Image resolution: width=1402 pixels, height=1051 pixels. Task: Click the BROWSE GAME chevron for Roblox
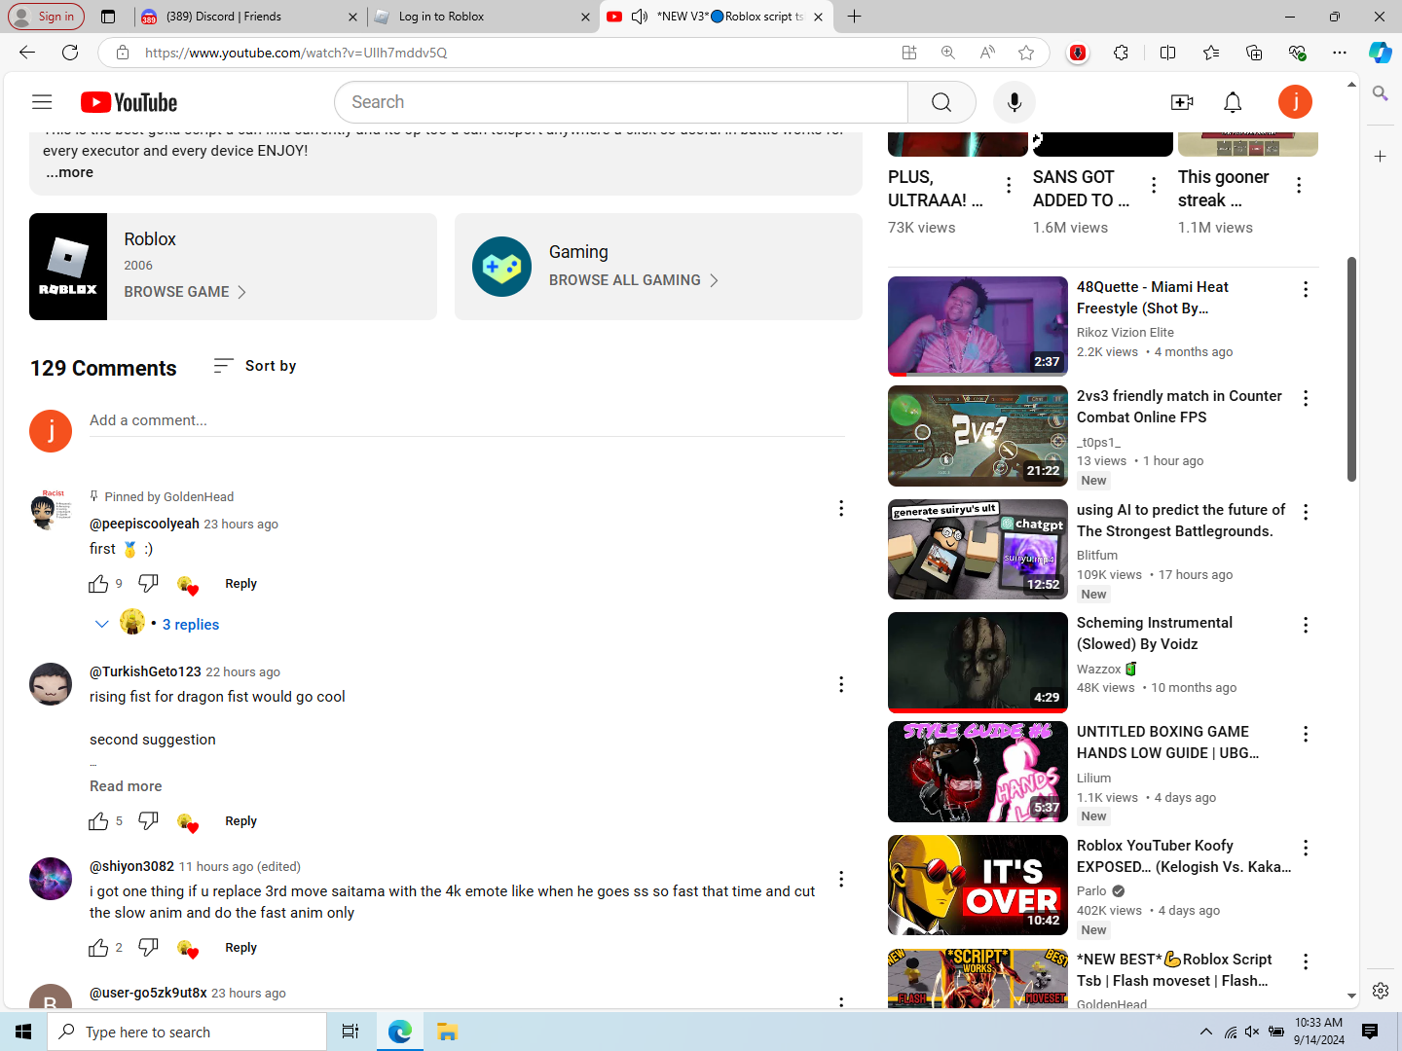[242, 292]
